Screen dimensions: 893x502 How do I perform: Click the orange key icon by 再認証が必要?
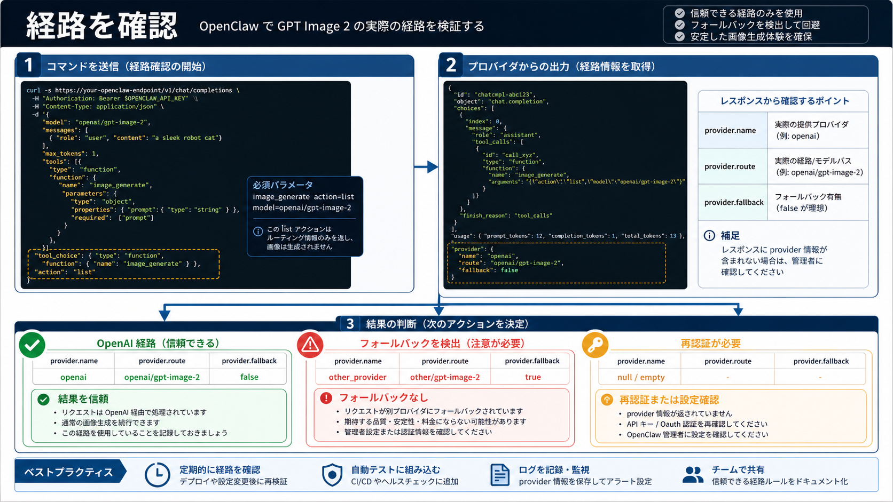595,345
